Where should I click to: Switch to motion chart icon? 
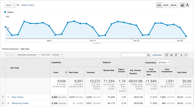(x=187, y=5)
